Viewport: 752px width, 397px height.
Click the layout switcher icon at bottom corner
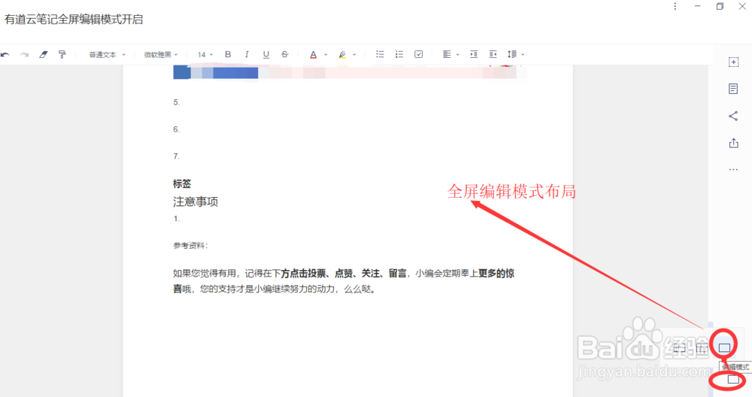click(733, 380)
